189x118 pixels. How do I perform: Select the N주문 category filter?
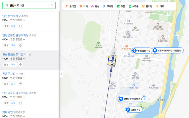coord(134,6)
